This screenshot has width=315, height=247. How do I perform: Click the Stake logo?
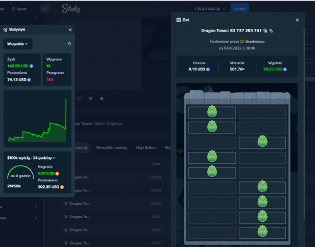pos(71,9)
